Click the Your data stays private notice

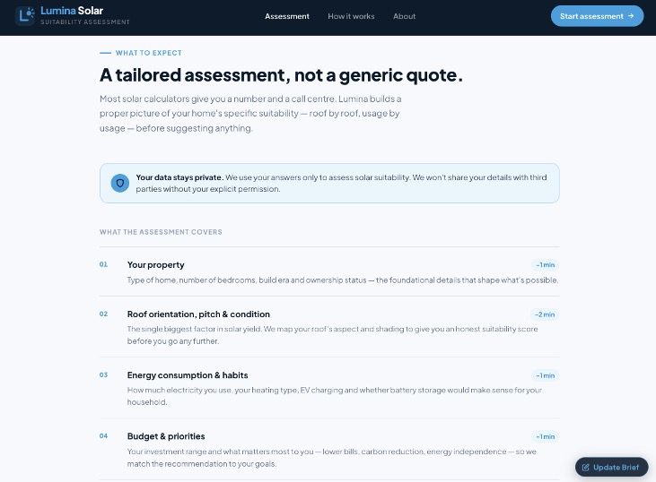329,183
